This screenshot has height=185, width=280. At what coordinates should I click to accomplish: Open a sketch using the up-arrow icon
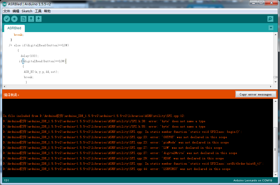coord(31,19)
